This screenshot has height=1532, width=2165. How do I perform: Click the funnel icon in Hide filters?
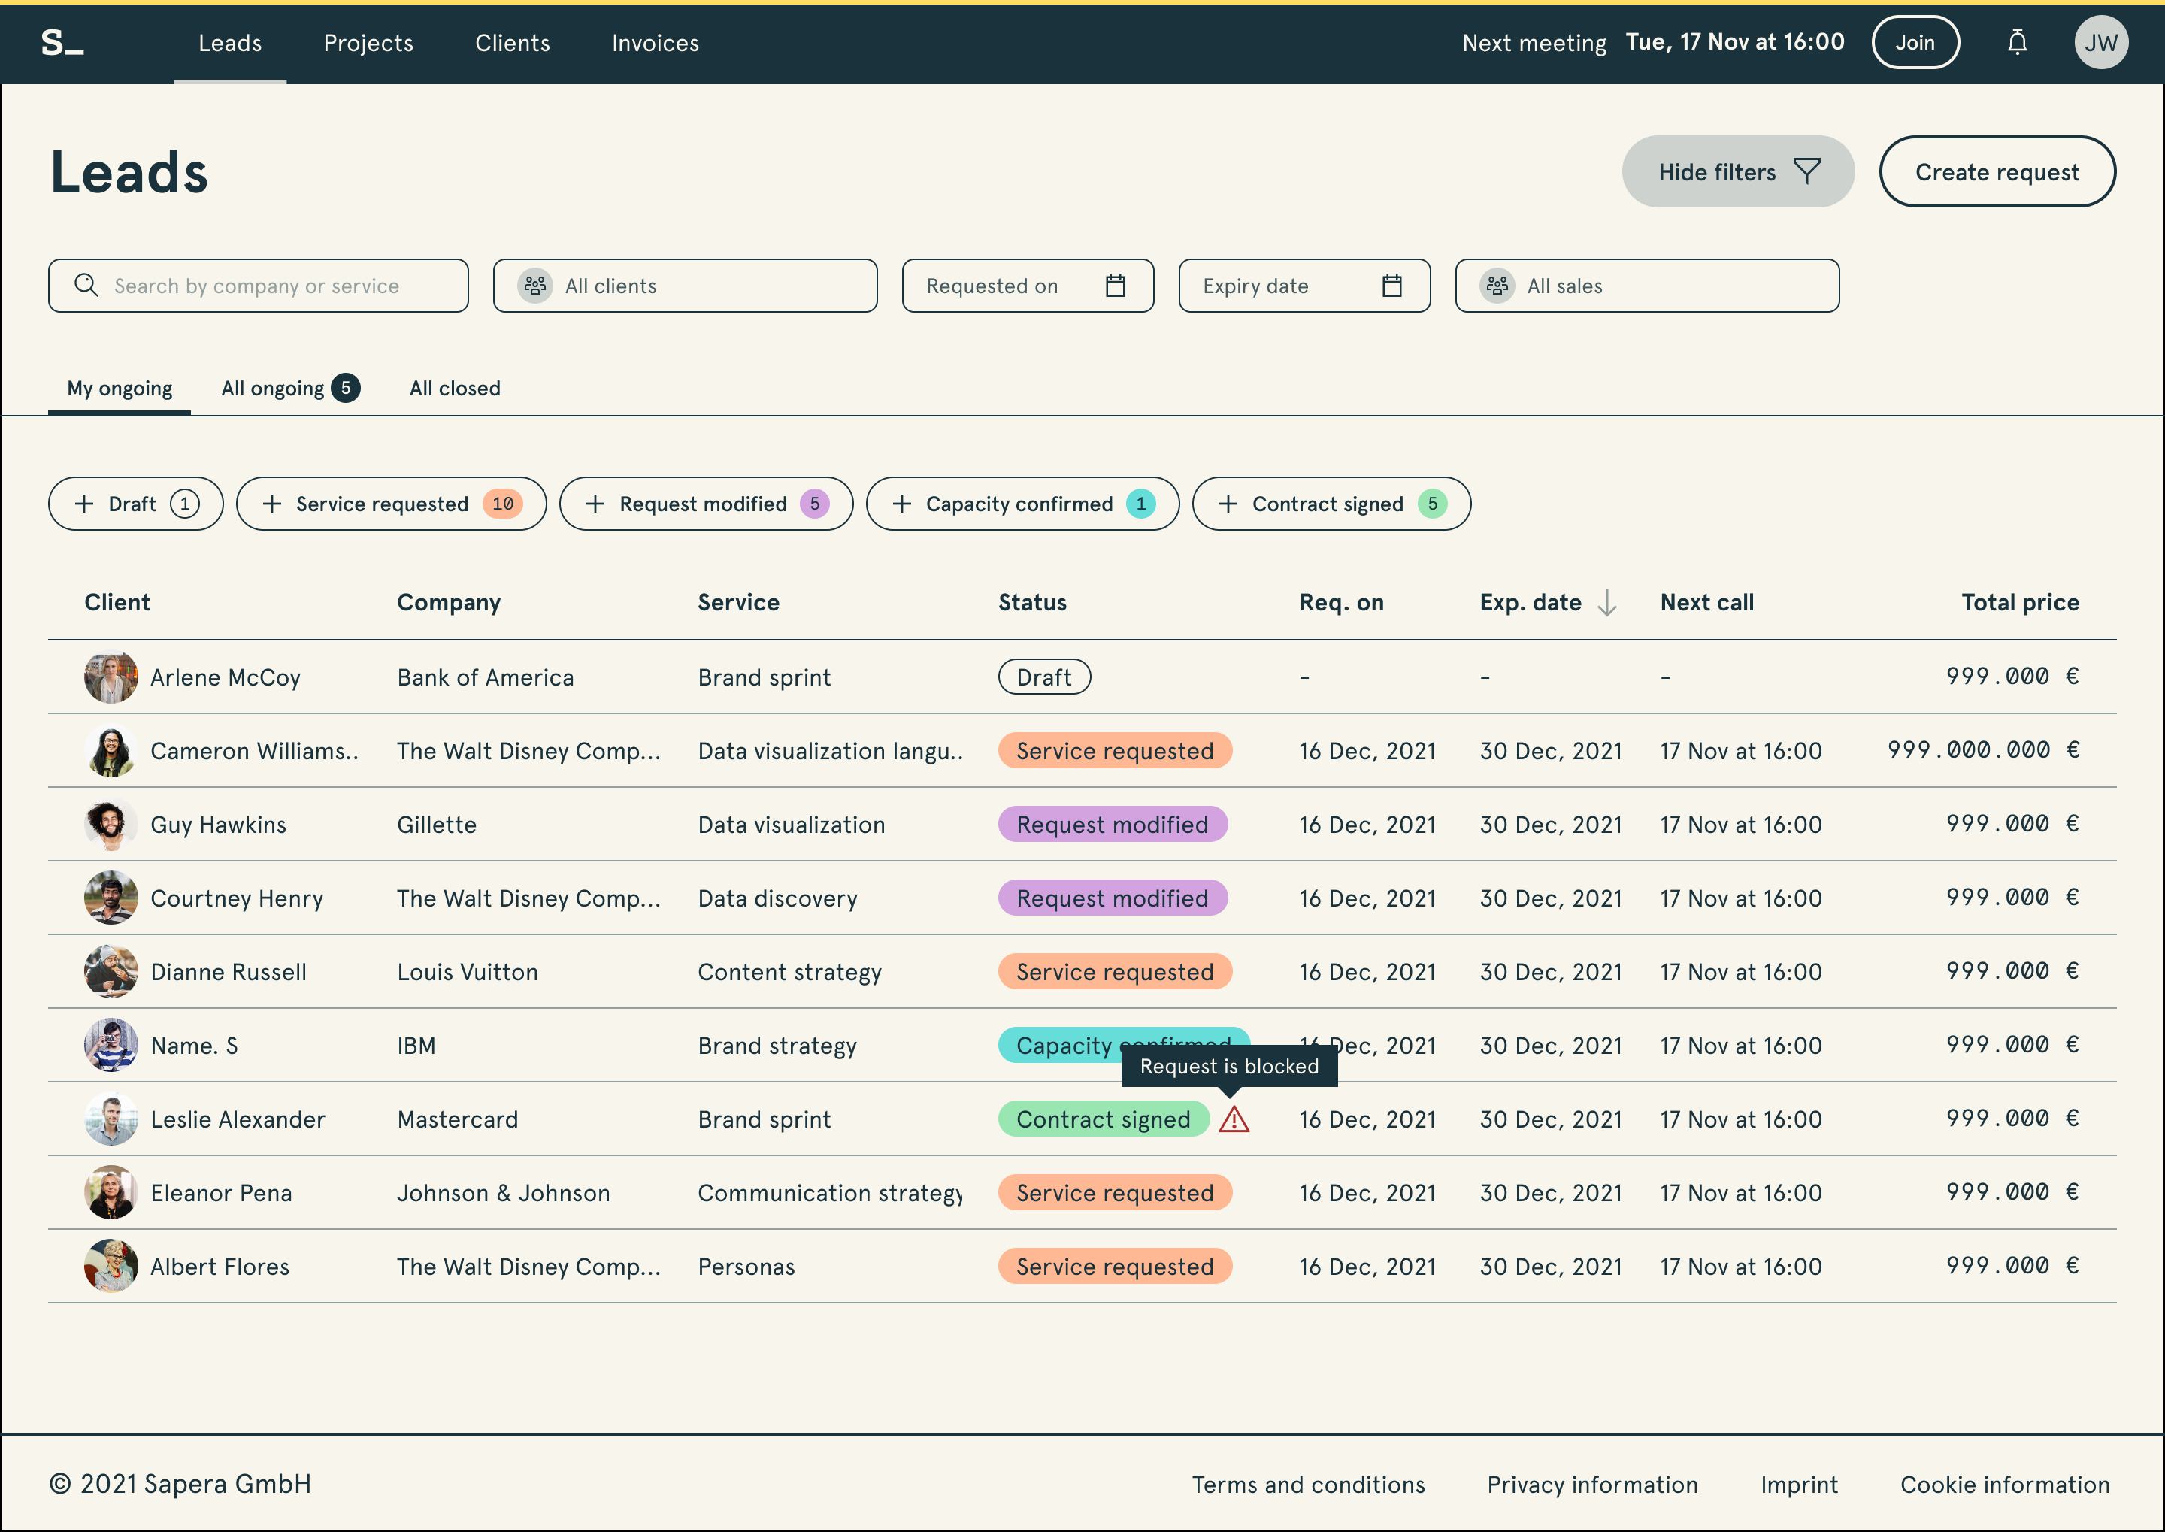[1806, 171]
